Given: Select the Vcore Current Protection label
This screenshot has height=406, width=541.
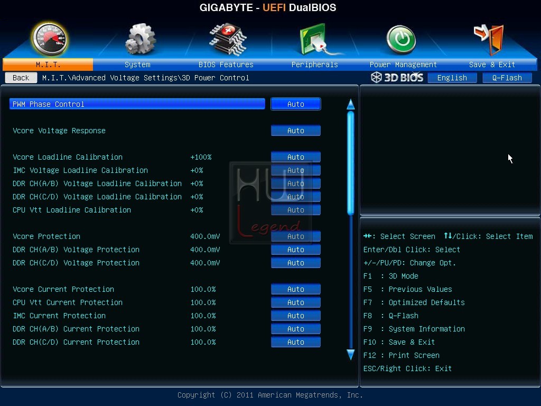Looking at the screenshot, I should tap(63, 289).
